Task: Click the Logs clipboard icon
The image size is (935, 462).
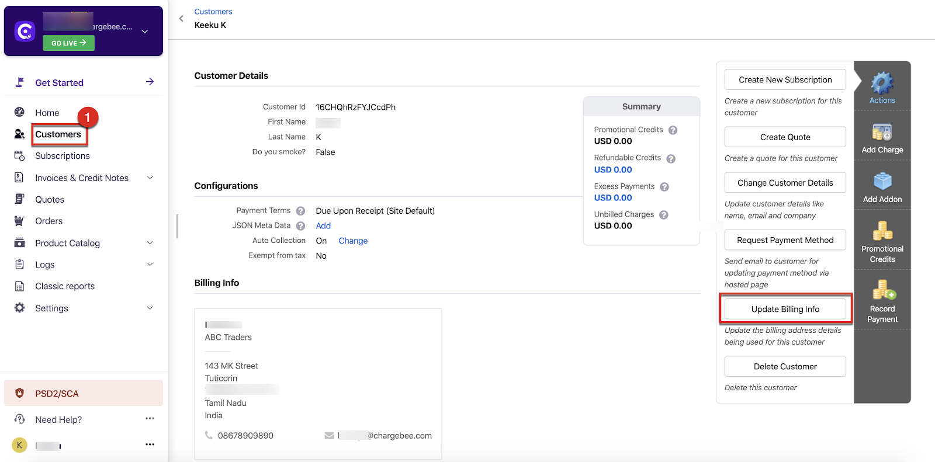Action: click(19, 265)
